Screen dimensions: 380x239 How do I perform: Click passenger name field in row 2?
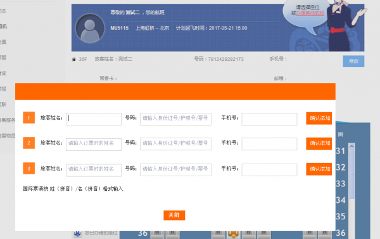click(94, 144)
